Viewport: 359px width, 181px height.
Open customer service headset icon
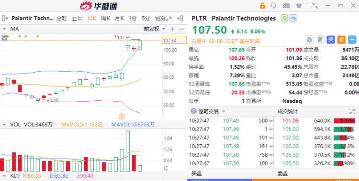[x=273, y=5]
